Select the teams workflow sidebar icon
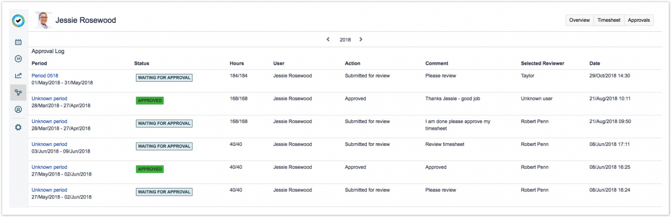 (x=18, y=93)
